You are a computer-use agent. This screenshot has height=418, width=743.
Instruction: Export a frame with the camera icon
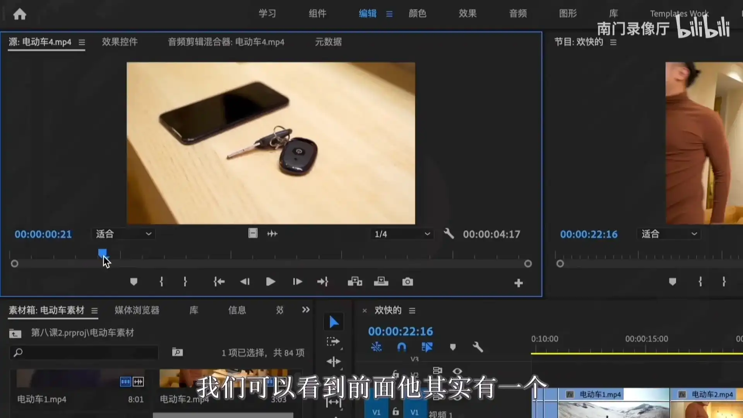pos(407,282)
